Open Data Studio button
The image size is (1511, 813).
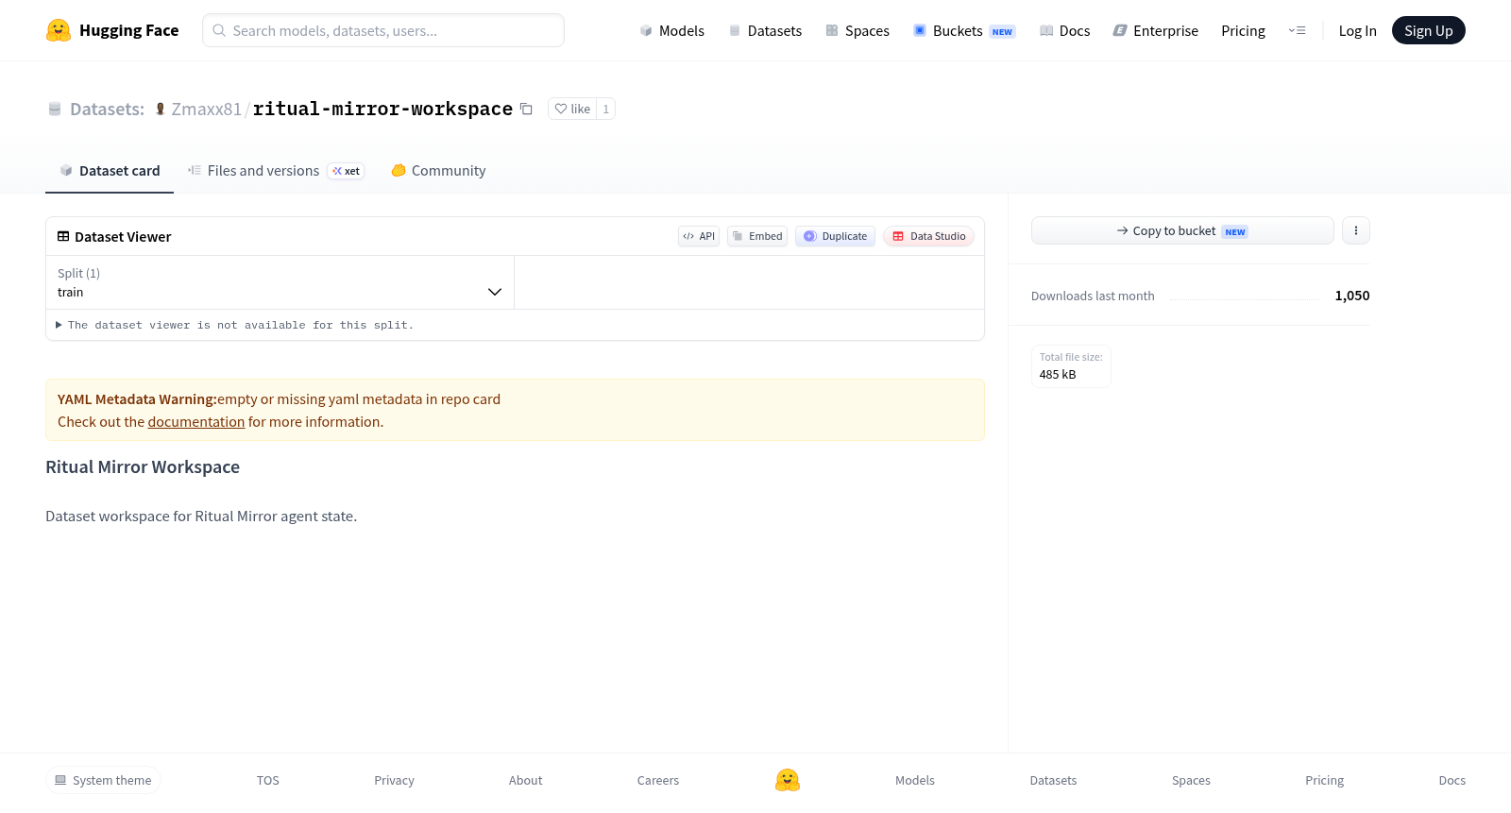[928, 236]
